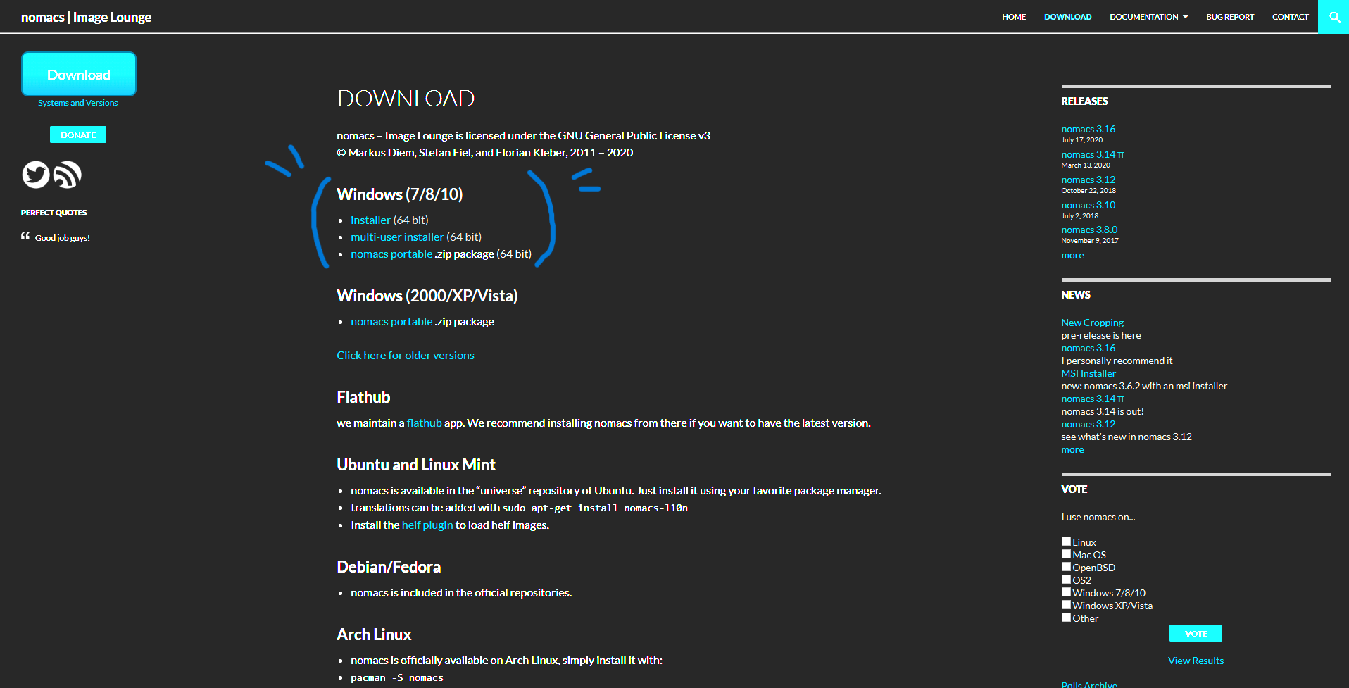This screenshot has width=1349, height=688.
Task: Open the Bug Report menu item
Action: pos(1230,17)
